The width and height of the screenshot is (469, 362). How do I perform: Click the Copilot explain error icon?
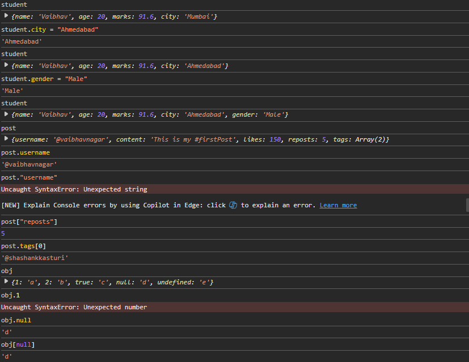(x=233, y=205)
